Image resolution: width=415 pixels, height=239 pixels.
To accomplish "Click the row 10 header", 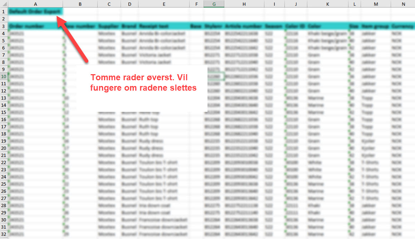I will pyautogui.click(x=4, y=76).
